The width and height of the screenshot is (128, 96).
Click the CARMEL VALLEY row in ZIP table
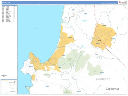(x=8, y=12)
